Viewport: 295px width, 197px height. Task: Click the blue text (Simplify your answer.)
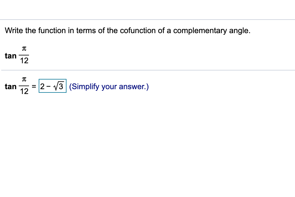pyautogui.click(x=109, y=87)
